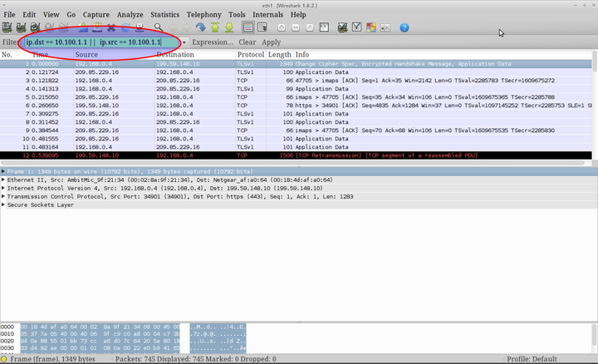
Task: Open the Internals menu
Action: (x=267, y=14)
